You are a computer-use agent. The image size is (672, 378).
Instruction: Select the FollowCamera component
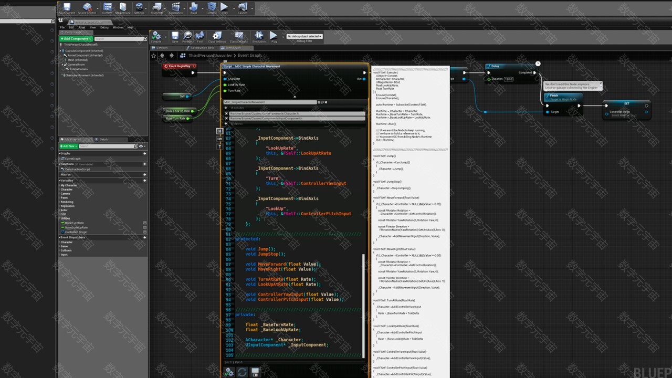pos(79,69)
